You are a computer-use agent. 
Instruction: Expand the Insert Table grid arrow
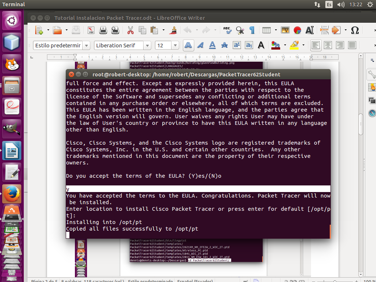click(x=276, y=30)
